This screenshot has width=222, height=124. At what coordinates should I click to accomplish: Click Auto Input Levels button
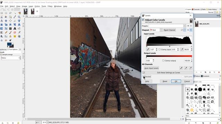coord(151,68)
